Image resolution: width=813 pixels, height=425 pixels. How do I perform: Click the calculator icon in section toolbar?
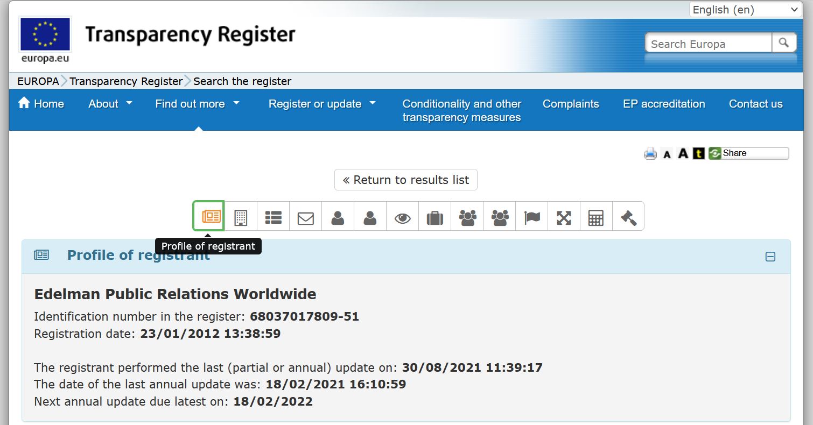point(595,217)
